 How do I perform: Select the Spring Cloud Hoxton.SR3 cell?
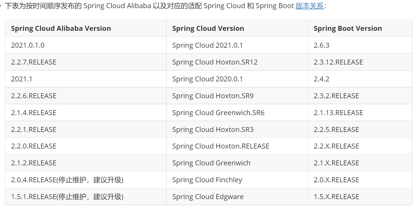pyautogui.click(x=237, y=130)
